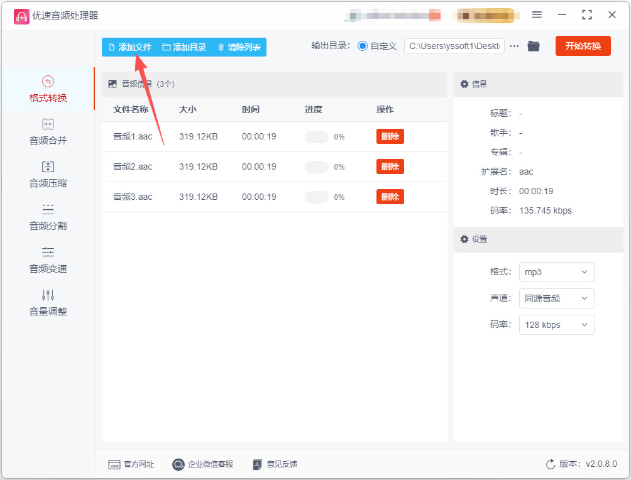Select the file row 音频3.aac
This screenshot has width=631, height=480.
(x=275, y=197)
